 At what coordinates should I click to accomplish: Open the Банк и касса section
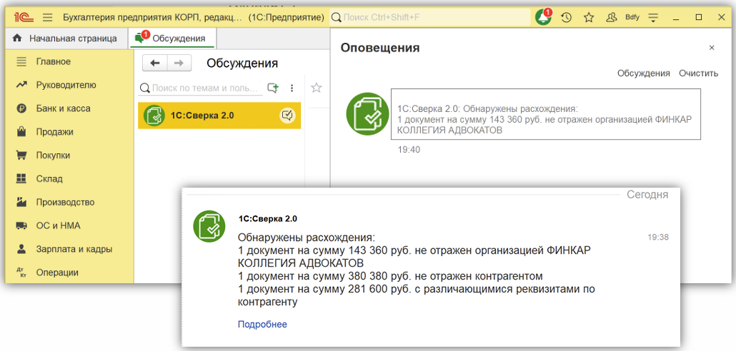[63, 108]
